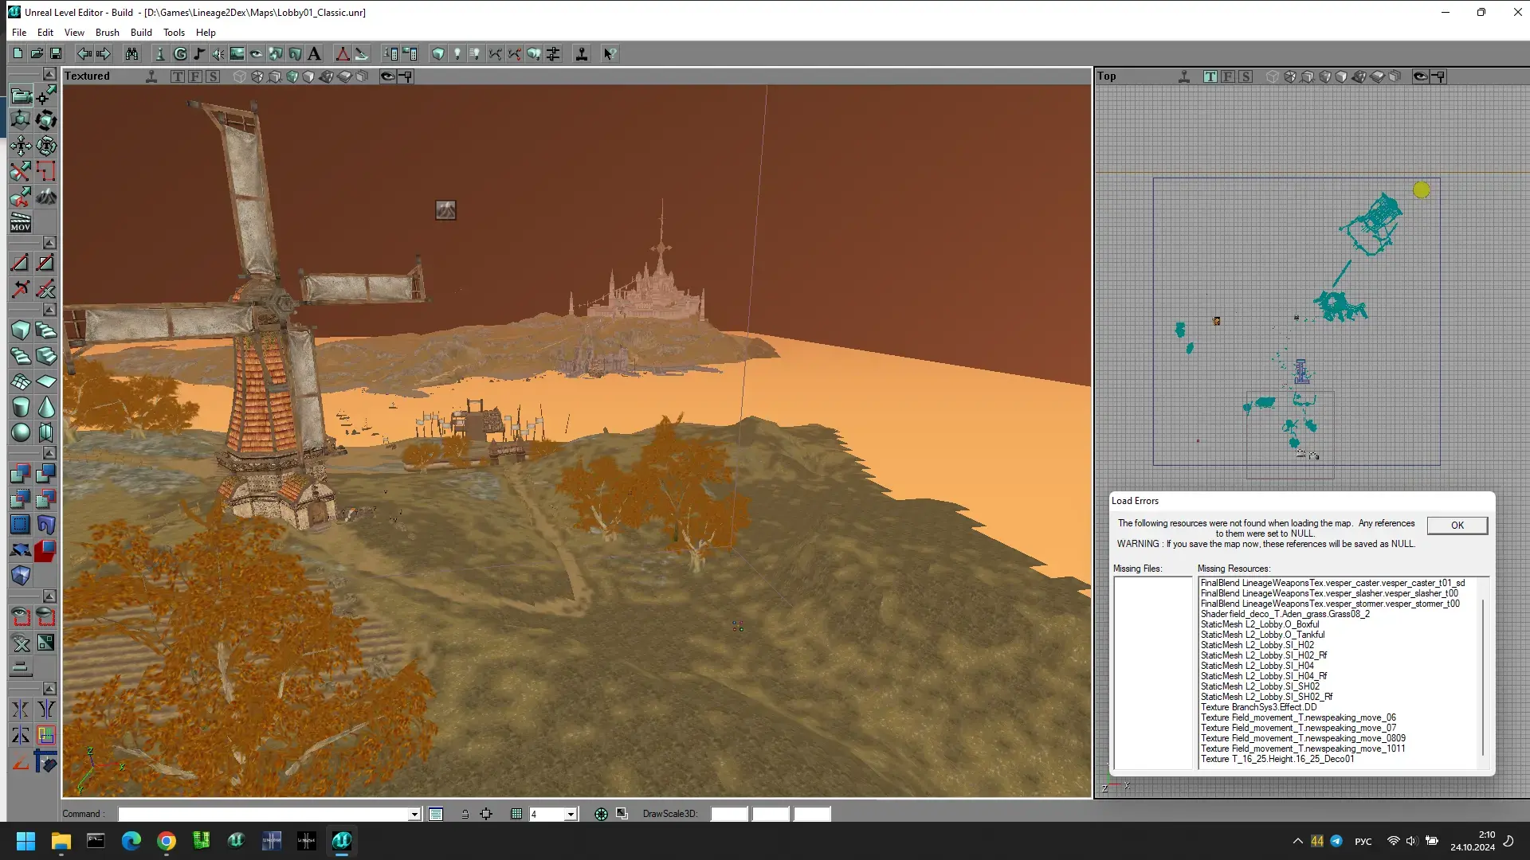This screenshot has width=1530, height=860.
Task: Click the Add Special brush icon
Action: [x=21, y=525]
